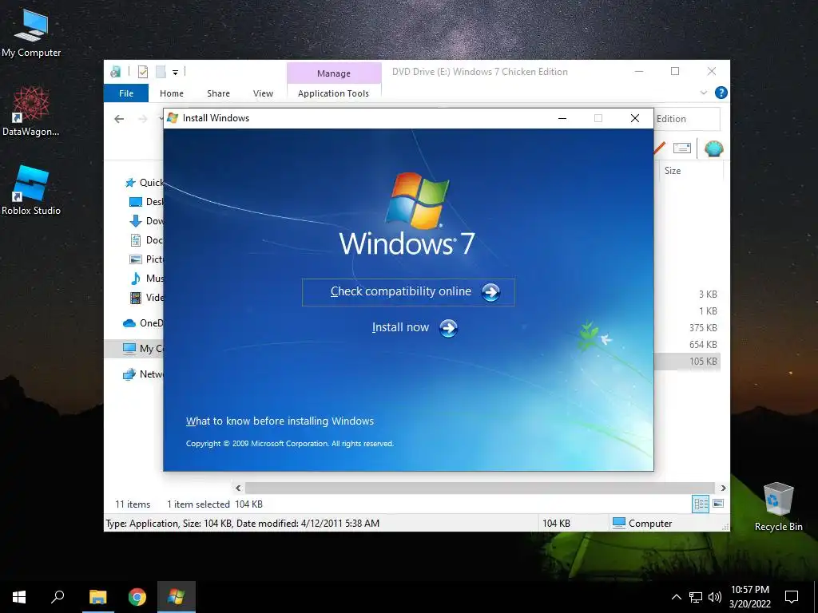
Task: Open Explorer Help with the blue question mark
Action: [x=721, y=93]
